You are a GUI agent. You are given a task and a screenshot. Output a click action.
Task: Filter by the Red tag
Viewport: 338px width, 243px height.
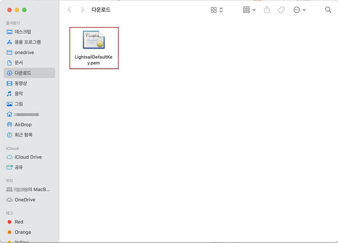tap(19, 222)
